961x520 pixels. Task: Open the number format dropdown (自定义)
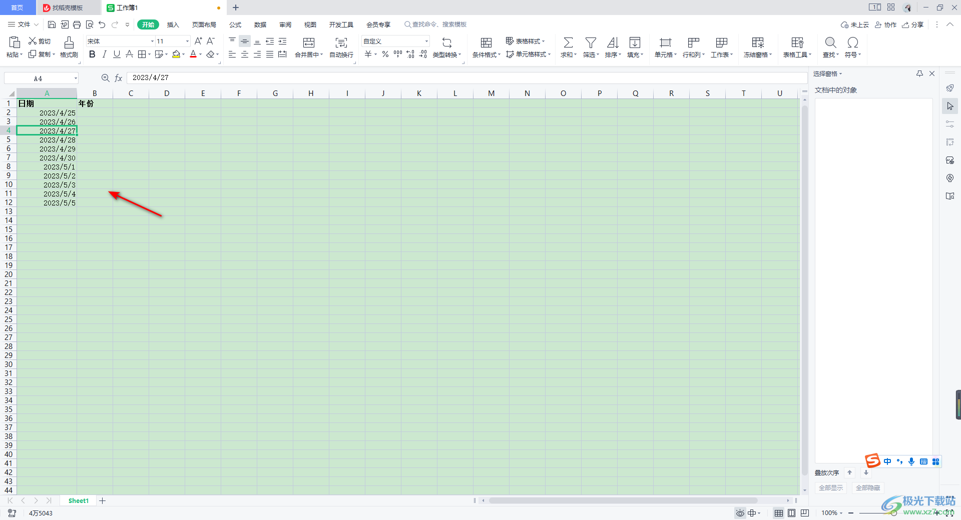[x=426, y=41]
